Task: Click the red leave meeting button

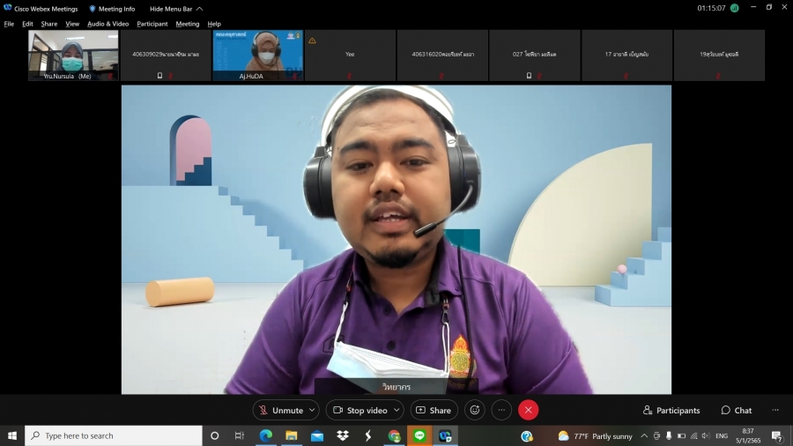Action: 528,410
